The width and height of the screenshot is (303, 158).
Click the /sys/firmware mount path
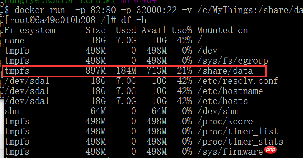230,152
